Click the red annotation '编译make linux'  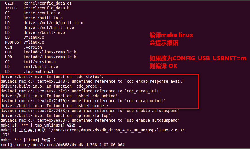171,35
